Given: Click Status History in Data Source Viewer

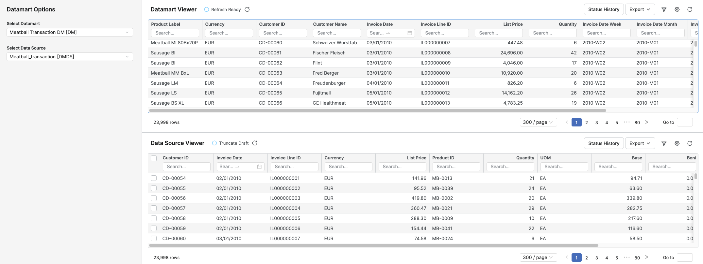Looking at the screenshot, I should pyautogui.click(x=603, y=143).
